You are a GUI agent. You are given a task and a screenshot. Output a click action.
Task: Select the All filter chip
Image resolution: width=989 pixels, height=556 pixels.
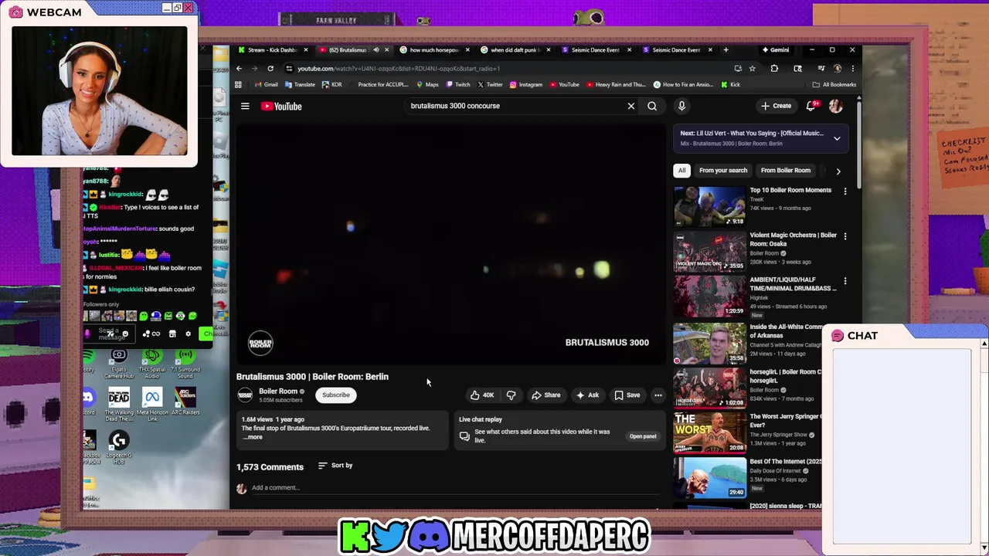click(681, 171)
